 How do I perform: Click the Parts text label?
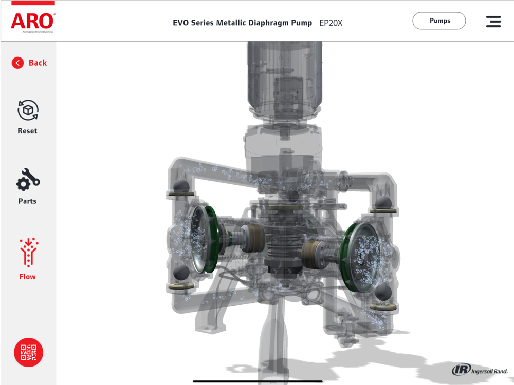click(28, 201)
